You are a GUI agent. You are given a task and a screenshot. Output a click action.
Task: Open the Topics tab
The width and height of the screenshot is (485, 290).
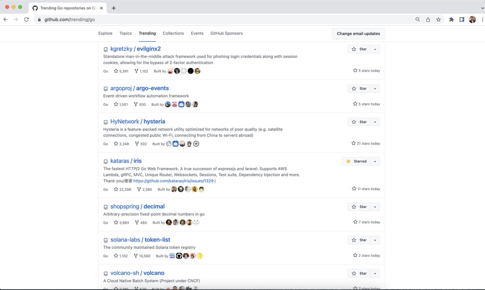125,33
